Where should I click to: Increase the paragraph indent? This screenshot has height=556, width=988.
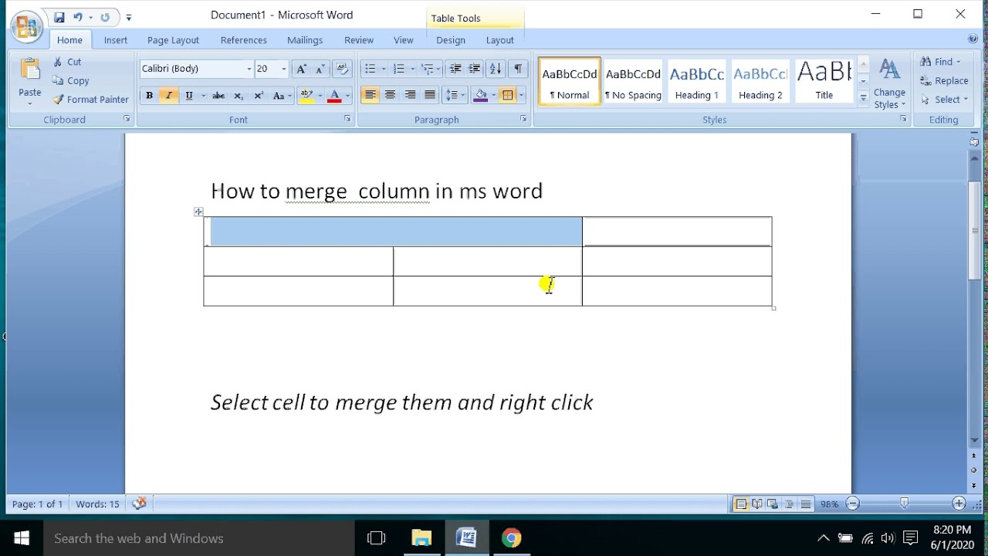point(475,69)
